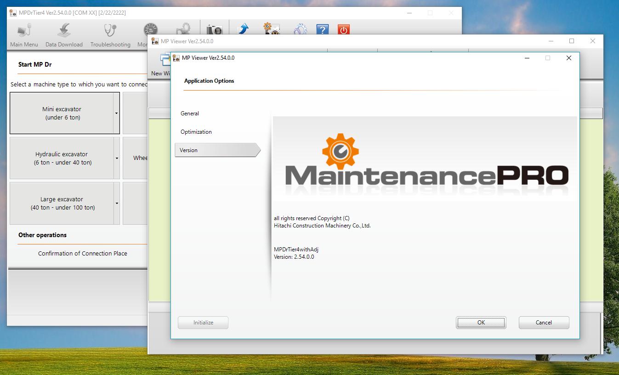Click the 'Select a machine type' instruction text
Screen dimensions: 619x375
click(x=79, y=85)
